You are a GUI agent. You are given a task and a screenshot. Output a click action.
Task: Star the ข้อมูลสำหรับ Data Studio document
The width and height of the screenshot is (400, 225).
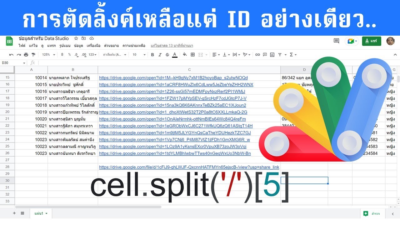[76, 38]
